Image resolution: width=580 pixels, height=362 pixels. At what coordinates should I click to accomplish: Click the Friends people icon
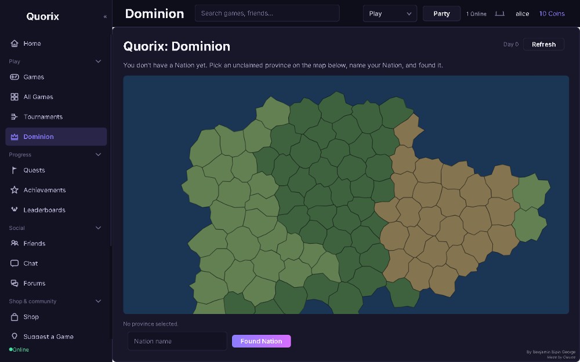pos(14,243)
